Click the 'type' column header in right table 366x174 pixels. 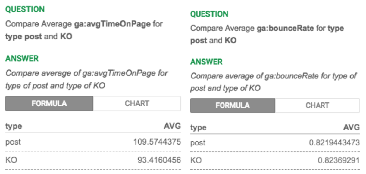[198, 128]
